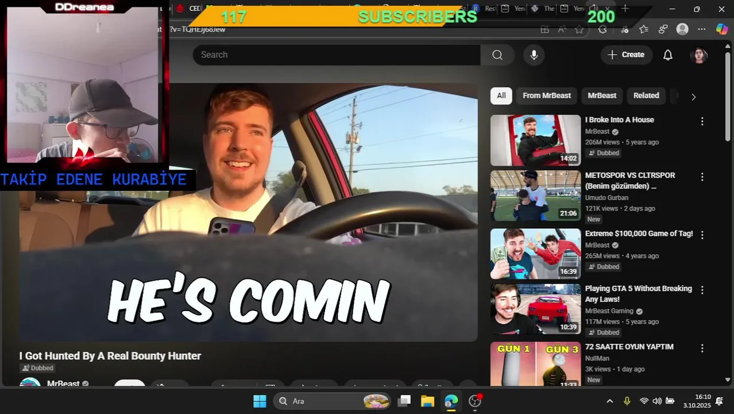This screenshot has width=734, height=414.
Task: Click the read aloud icon in address bar
Action: [x=561, y=29]
